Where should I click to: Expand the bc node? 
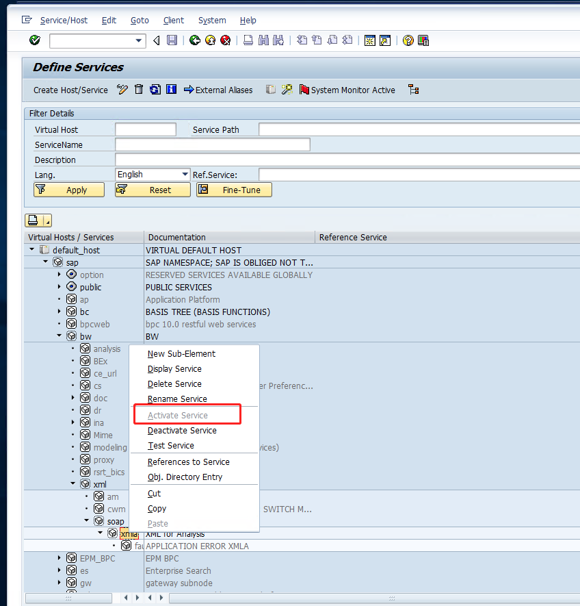[x=59, y=312]
